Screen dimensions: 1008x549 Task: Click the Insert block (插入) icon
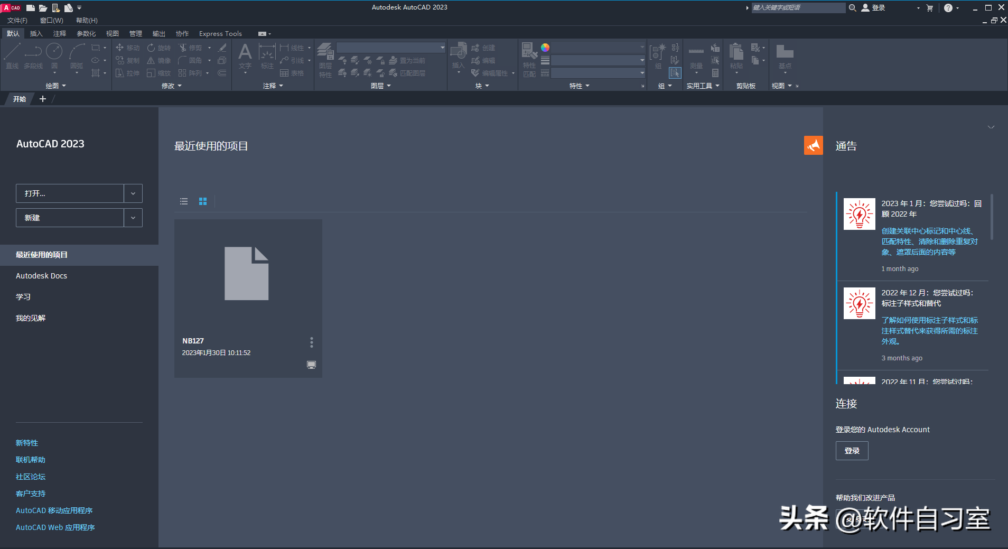click(458, 55)
